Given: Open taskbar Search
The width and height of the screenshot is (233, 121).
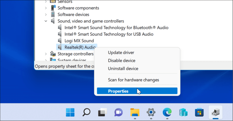Looking at the screenshot, I should 86,113.
